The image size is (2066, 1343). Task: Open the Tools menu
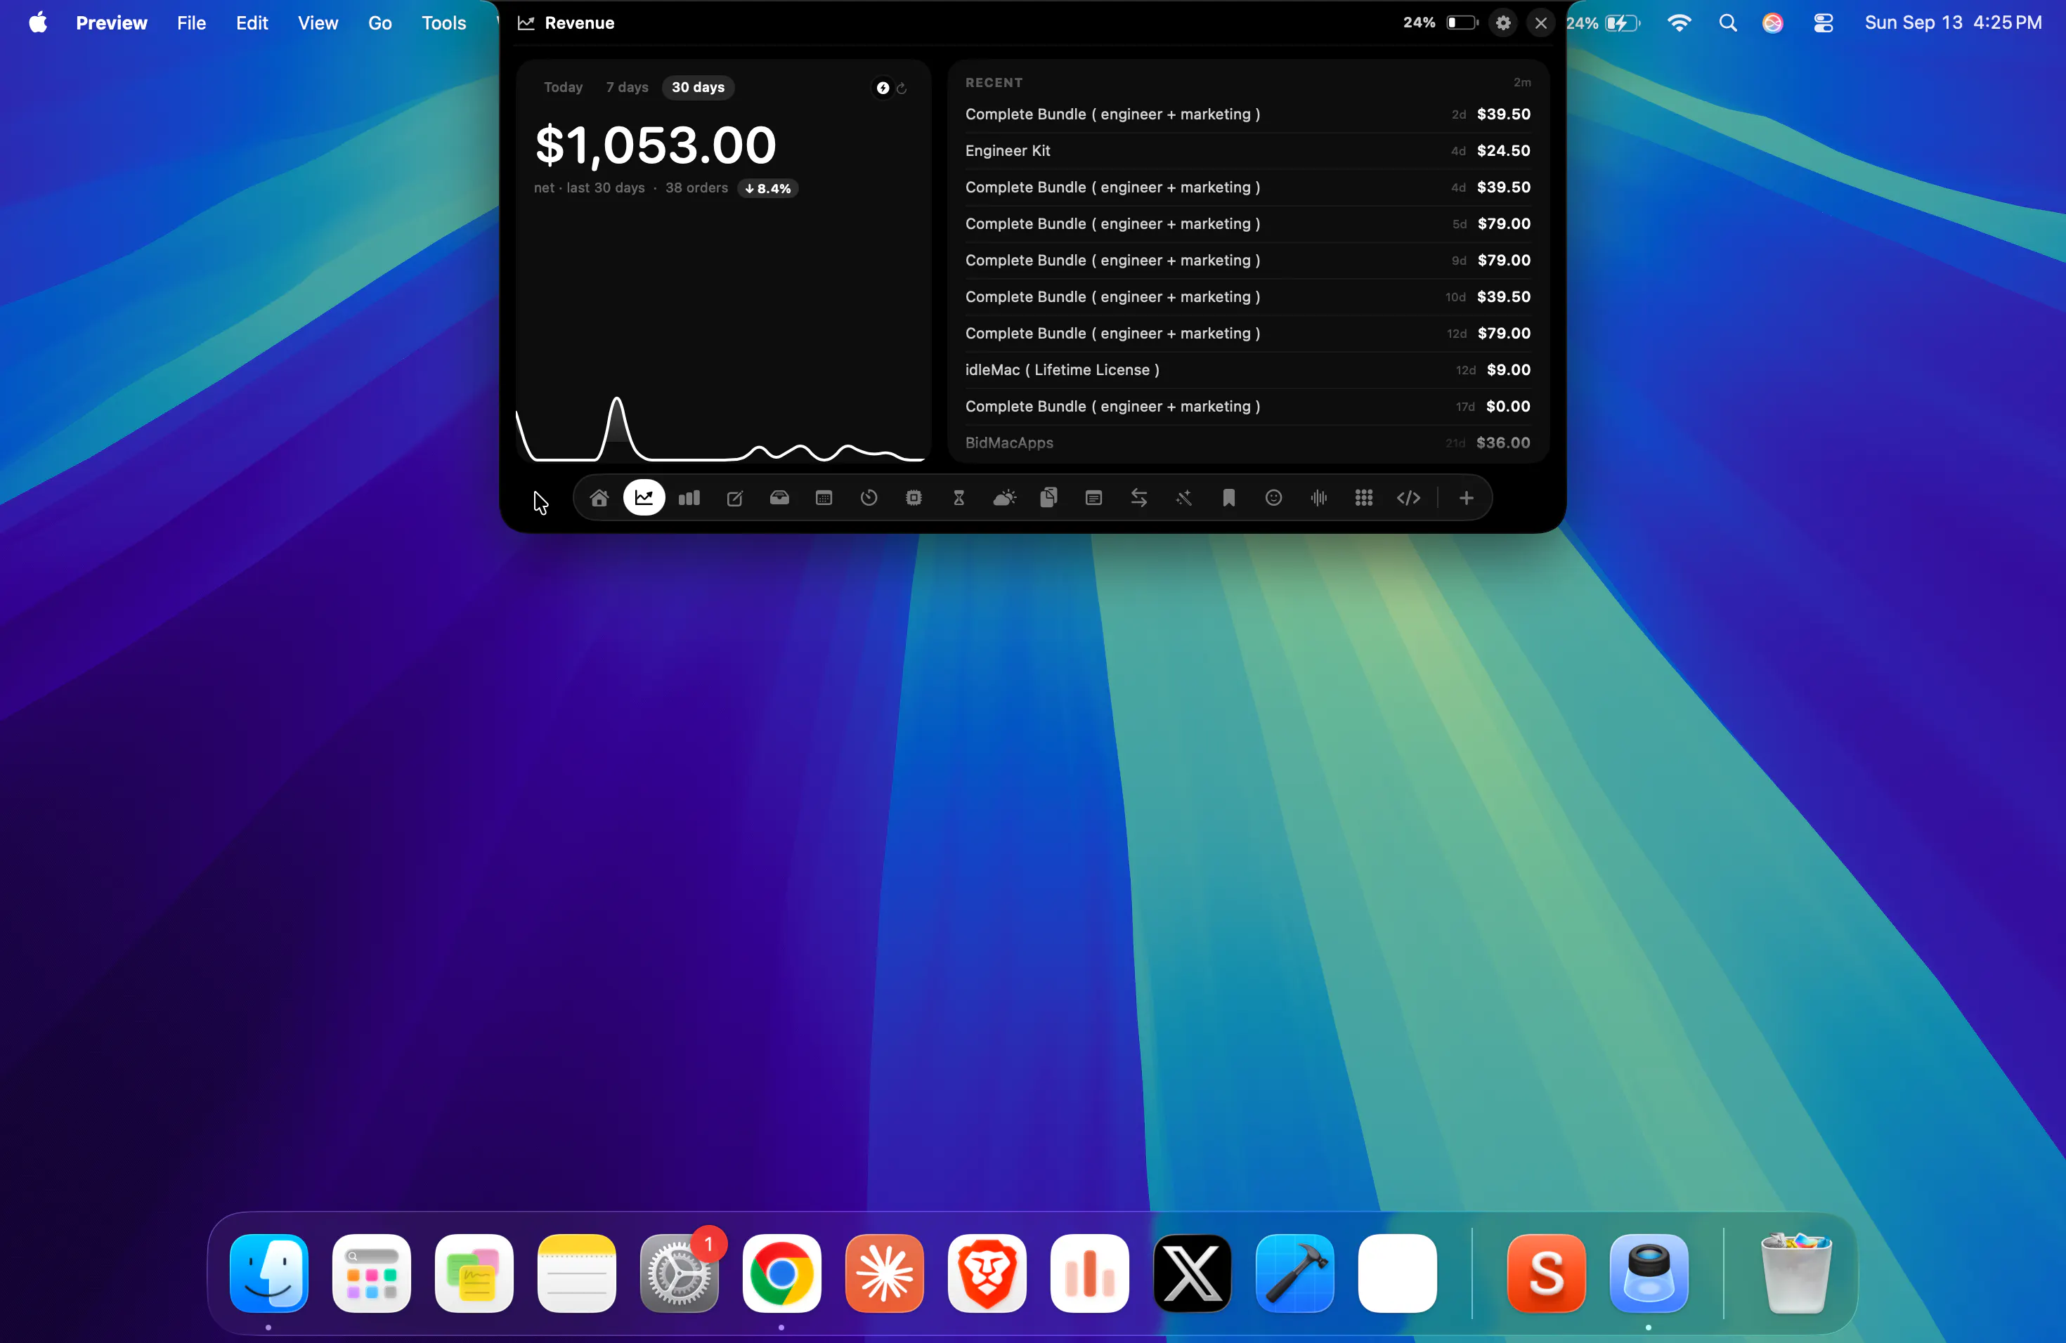(x=443, y=22)
